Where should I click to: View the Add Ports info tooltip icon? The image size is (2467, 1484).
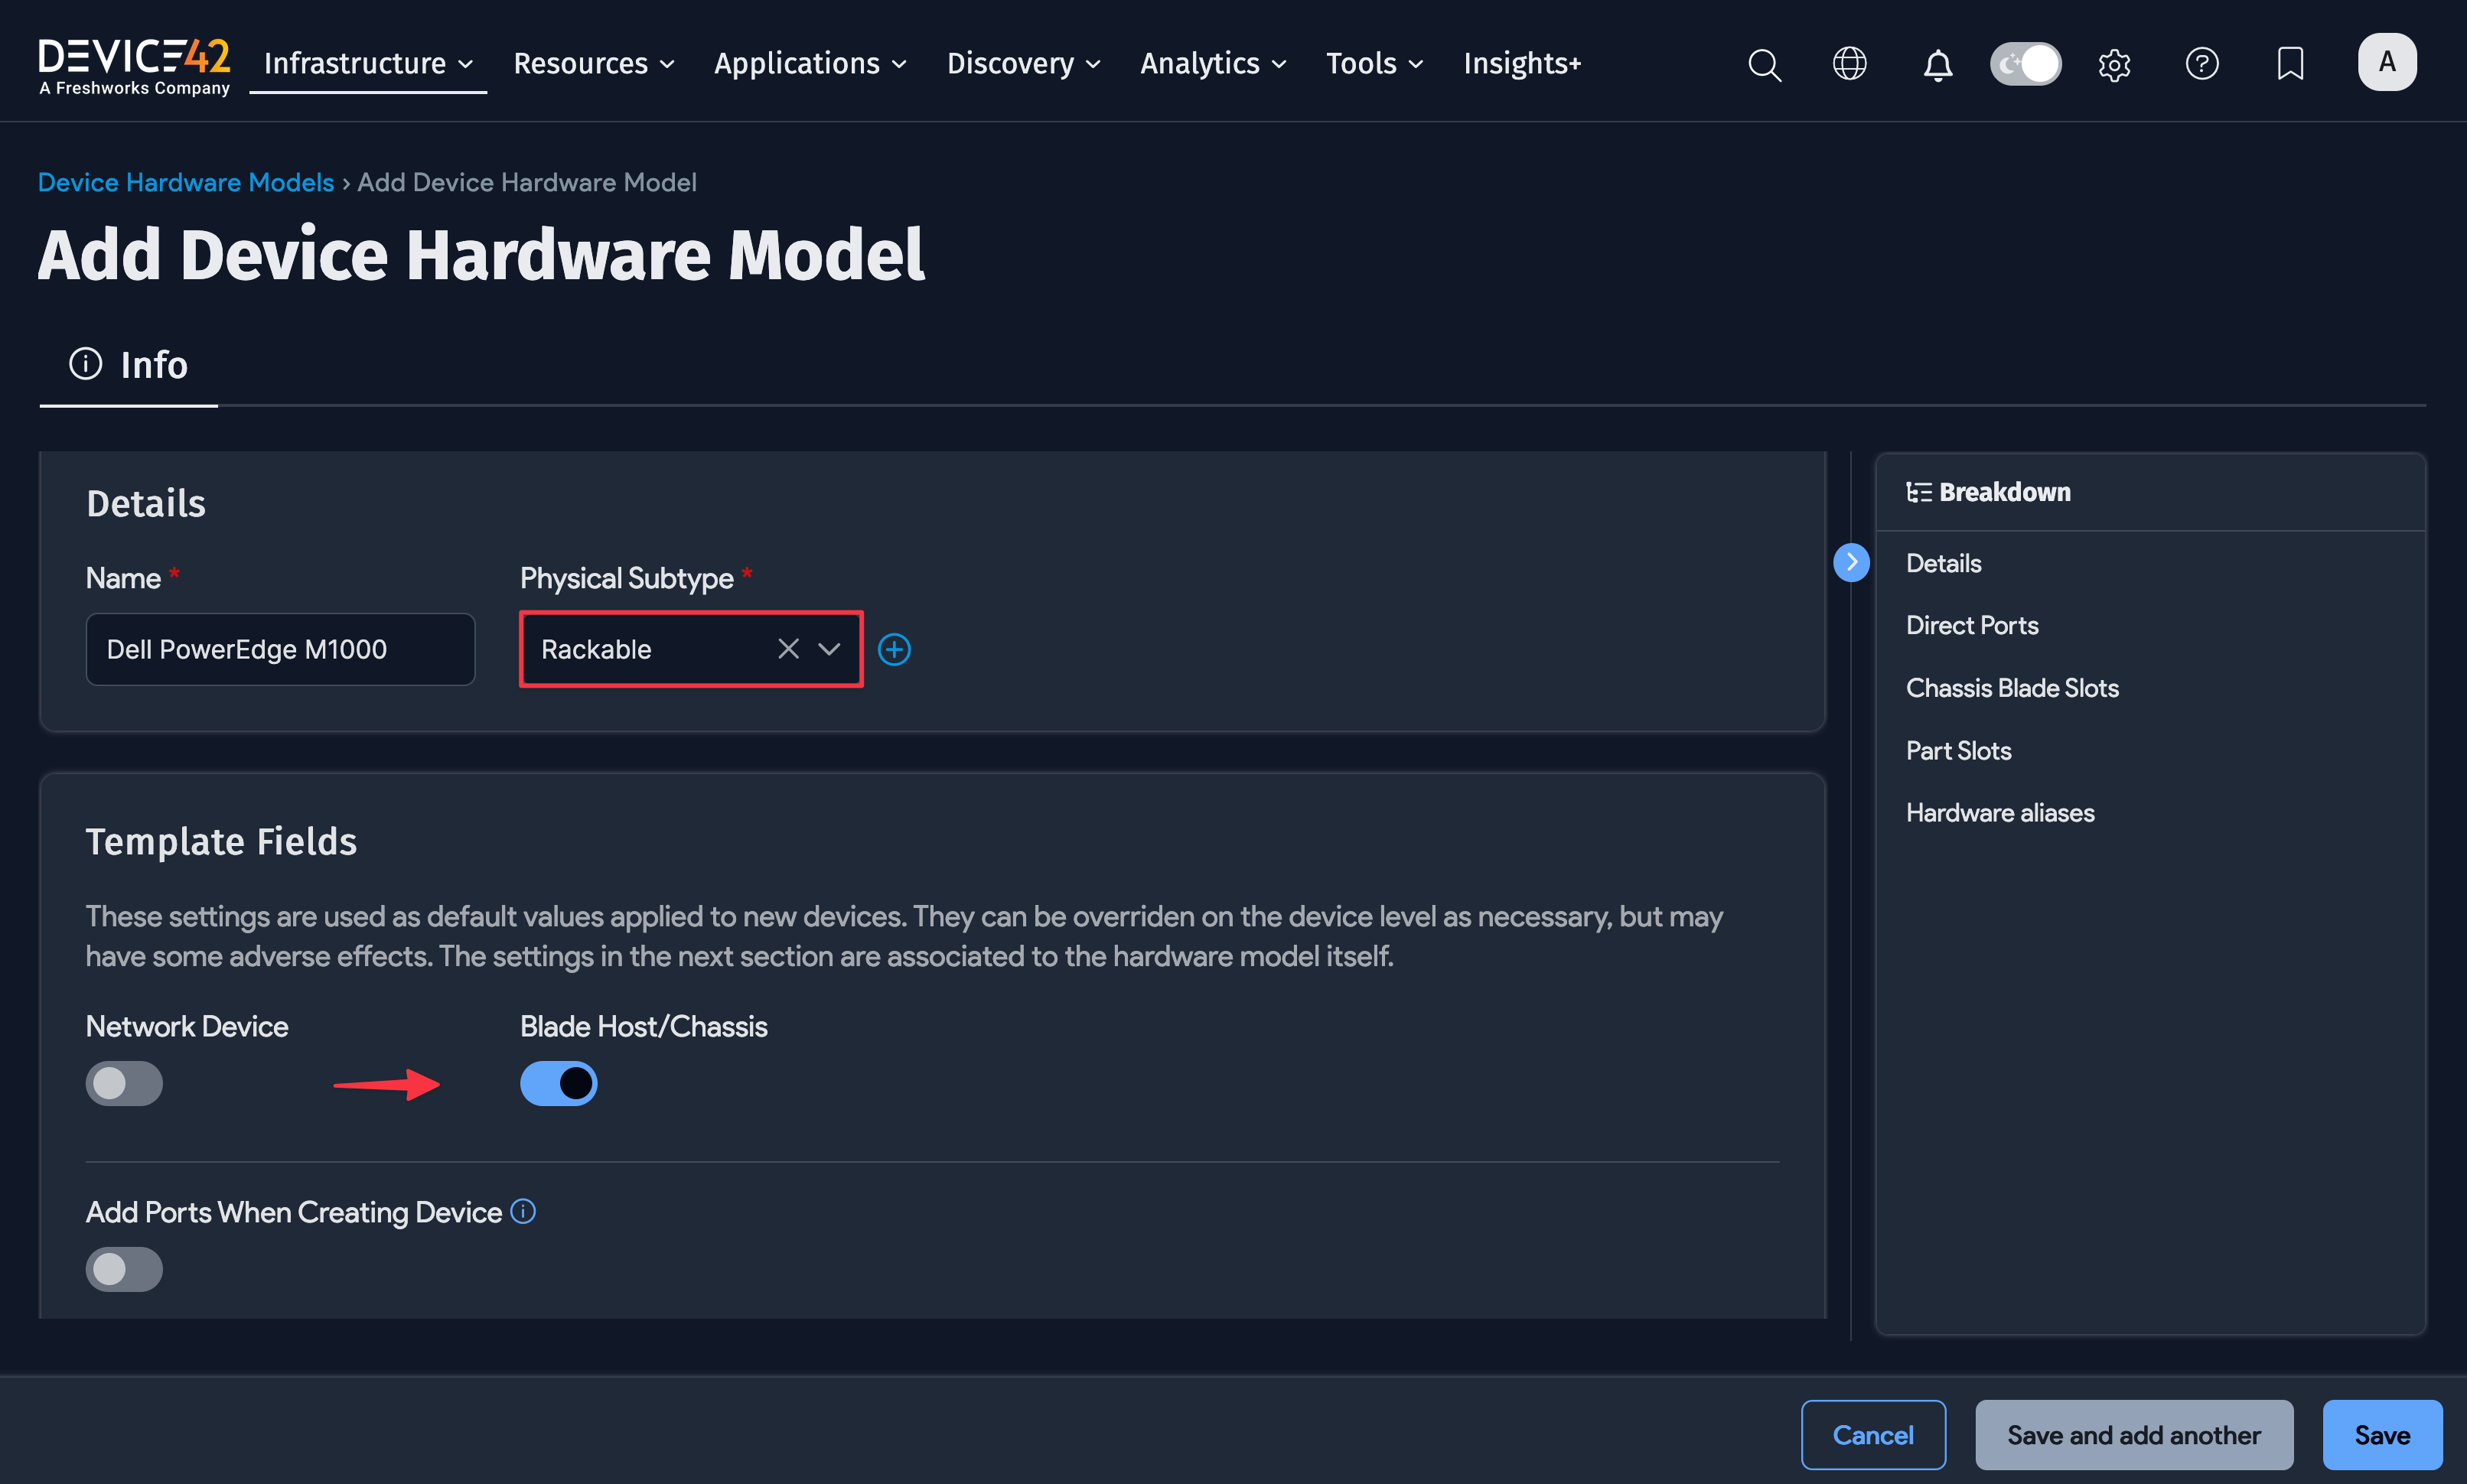pyautogui.click(x=523, y=1211)
